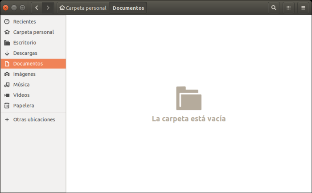Toggle the grid view icon

coord(288,8)
